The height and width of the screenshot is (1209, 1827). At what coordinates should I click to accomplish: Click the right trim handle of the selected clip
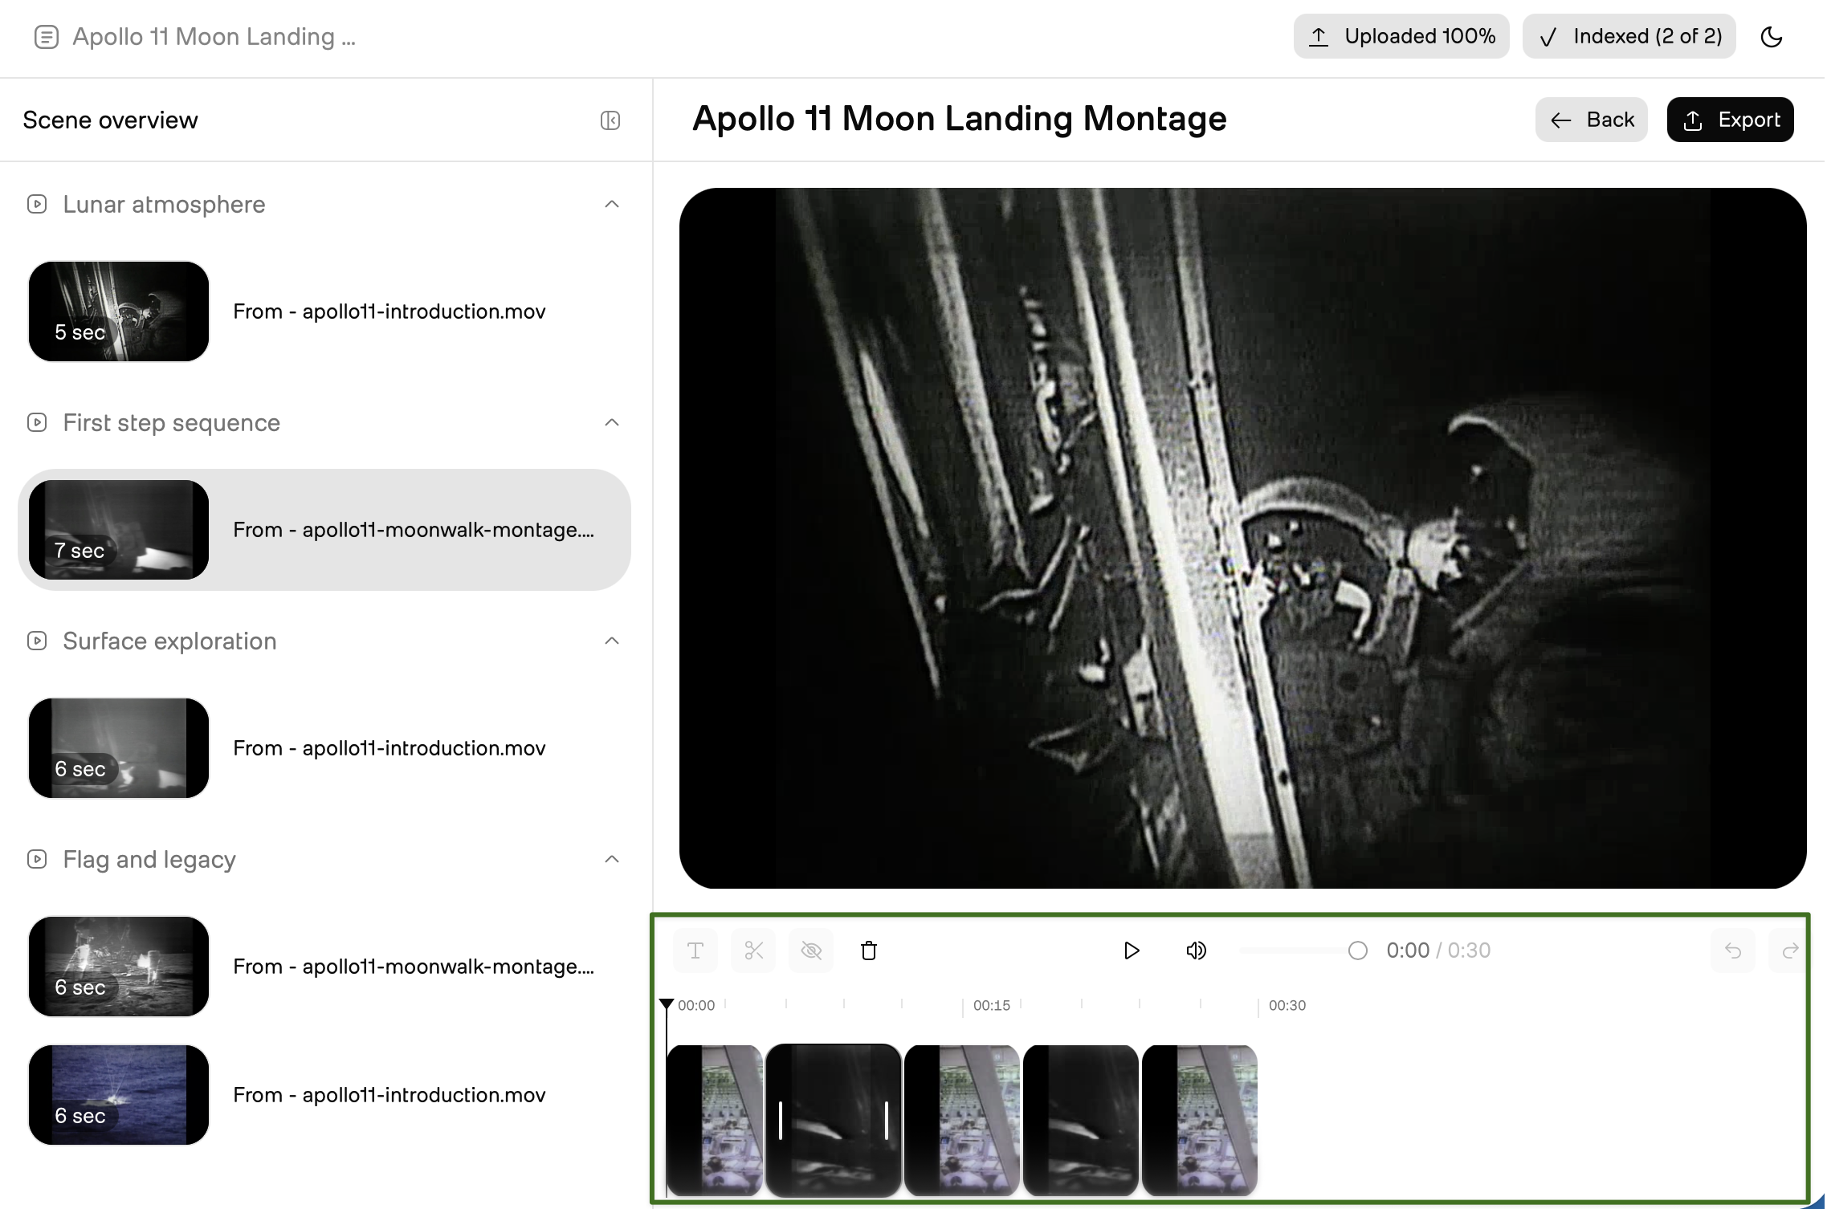click(x=887, y=1120)
